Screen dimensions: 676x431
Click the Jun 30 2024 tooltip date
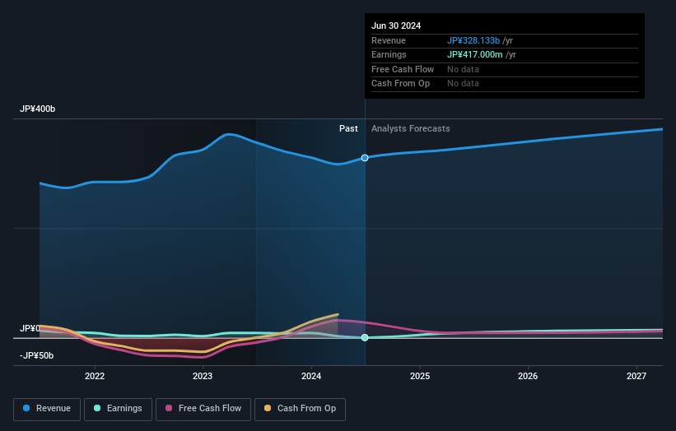[396, 25]
